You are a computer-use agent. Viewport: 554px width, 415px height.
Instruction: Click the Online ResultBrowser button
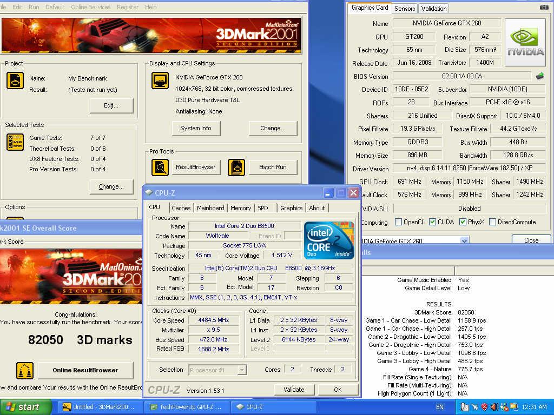[85, 371]
